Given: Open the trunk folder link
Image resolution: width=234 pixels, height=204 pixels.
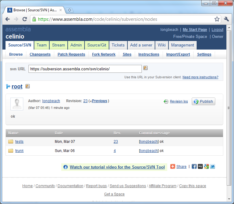Looking at the screenshot, I should point(19,151).
